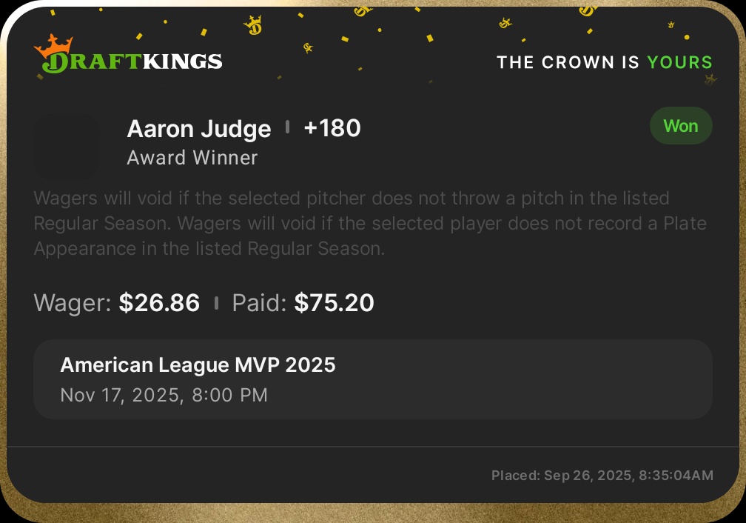Click the divider between Wager and Paid
746x523 pixels.
tap(216, 303)
